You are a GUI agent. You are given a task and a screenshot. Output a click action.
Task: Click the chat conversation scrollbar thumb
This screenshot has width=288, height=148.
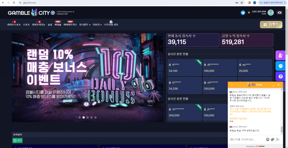[x=282, y=129]
